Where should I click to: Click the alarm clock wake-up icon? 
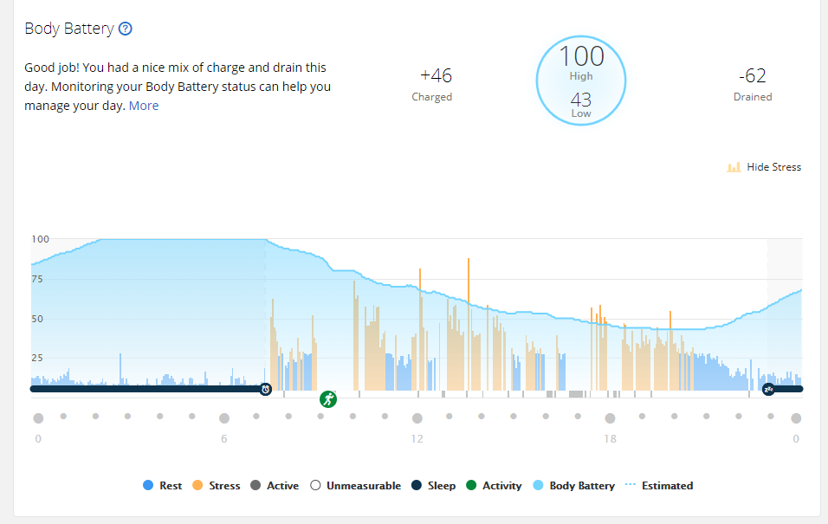click(266, 389)
